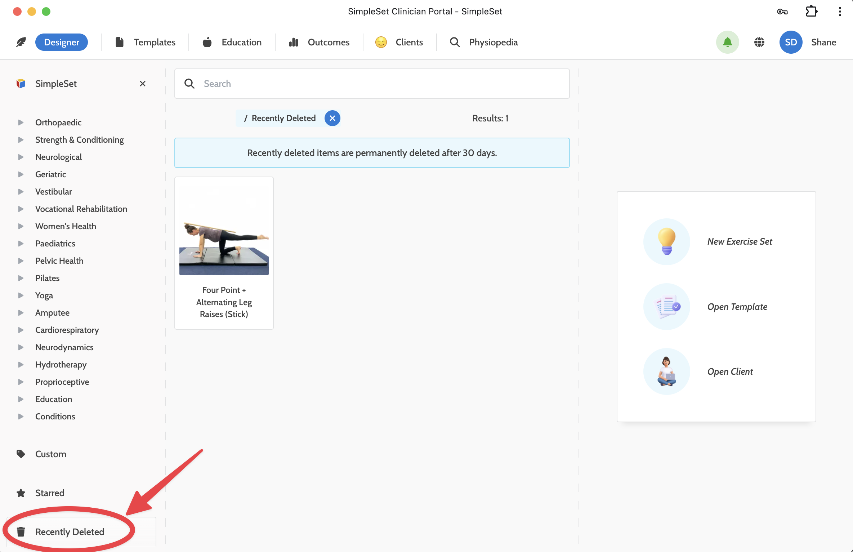Click the SD user avatar
Viewport: 853px width, 552px height.
[791, 42]
